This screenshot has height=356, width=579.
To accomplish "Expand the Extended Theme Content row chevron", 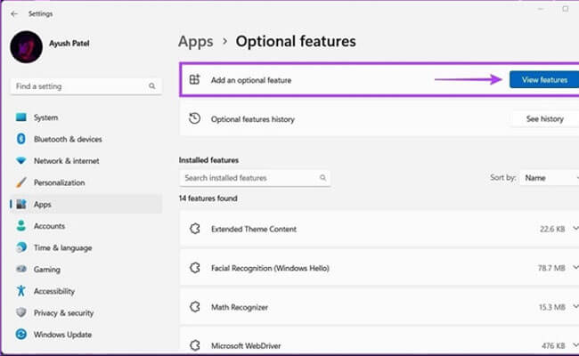I will 575,229.
